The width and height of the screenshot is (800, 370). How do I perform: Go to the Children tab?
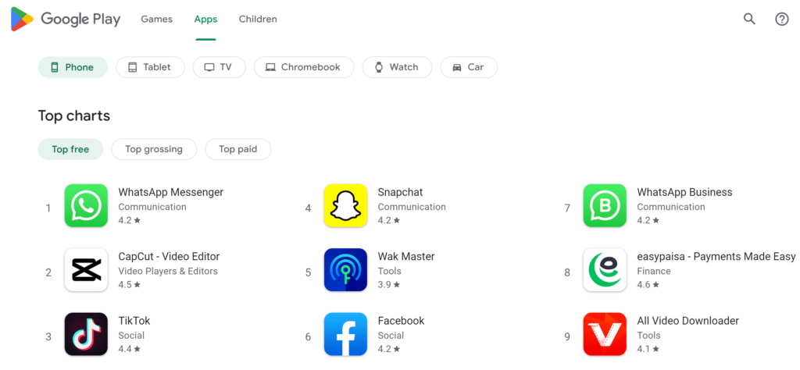coord(258,19)
